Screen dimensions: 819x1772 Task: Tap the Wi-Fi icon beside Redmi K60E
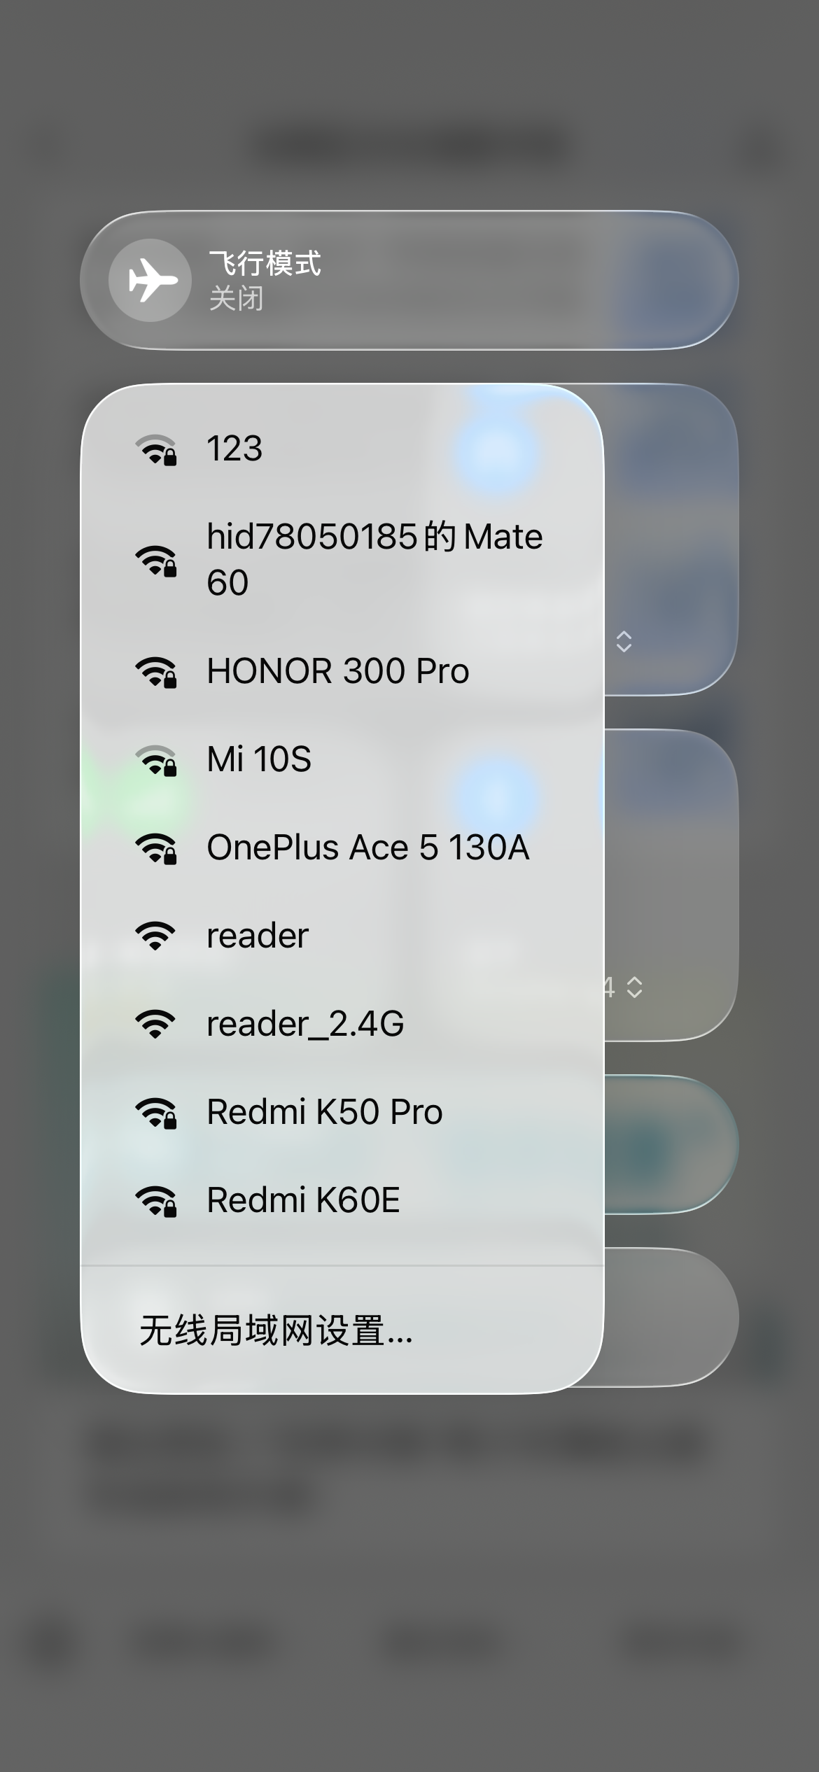point(155,1201)
